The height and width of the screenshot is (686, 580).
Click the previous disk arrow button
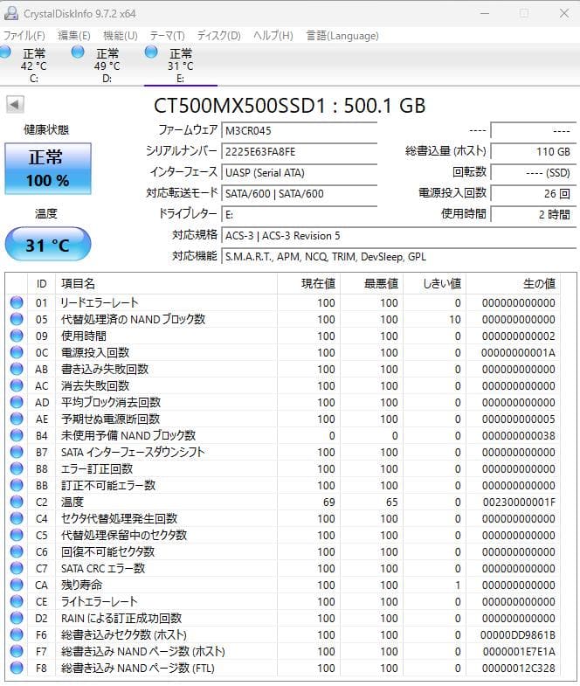tap(15, 105)
